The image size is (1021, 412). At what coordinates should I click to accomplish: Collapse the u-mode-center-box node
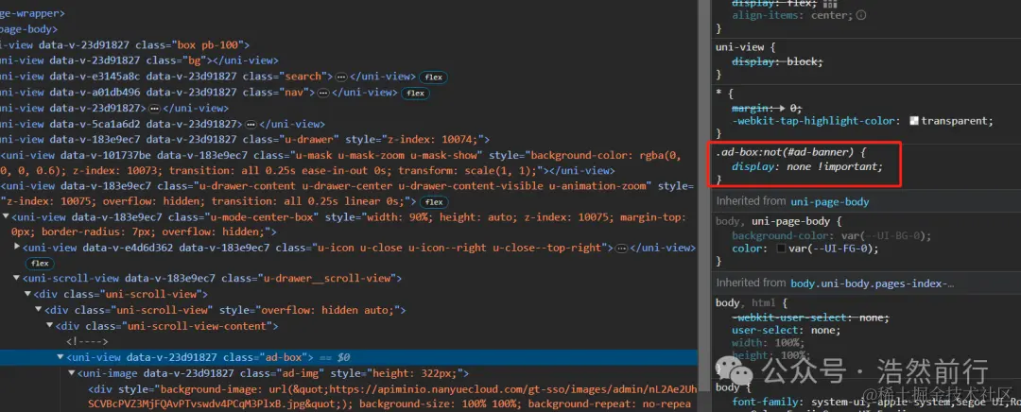coord(6,216)
